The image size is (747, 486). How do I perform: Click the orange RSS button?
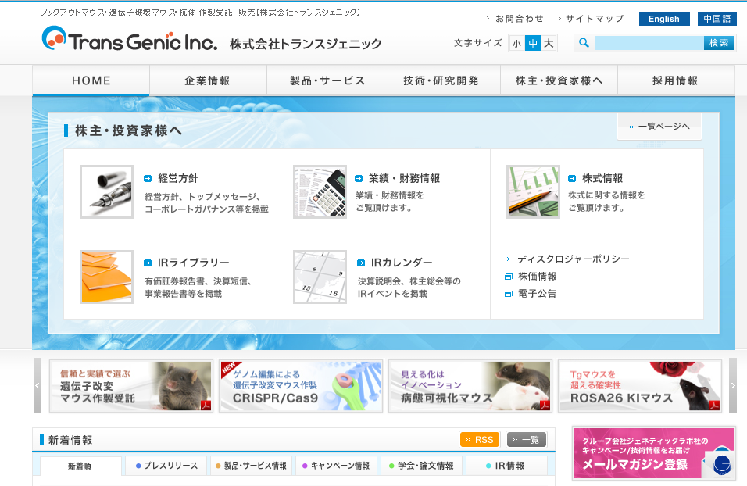click(x=480, y=439)
